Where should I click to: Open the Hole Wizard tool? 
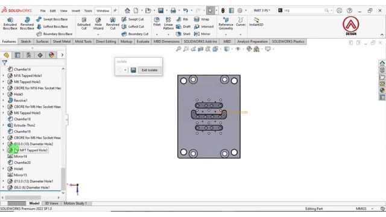[98, 24]
